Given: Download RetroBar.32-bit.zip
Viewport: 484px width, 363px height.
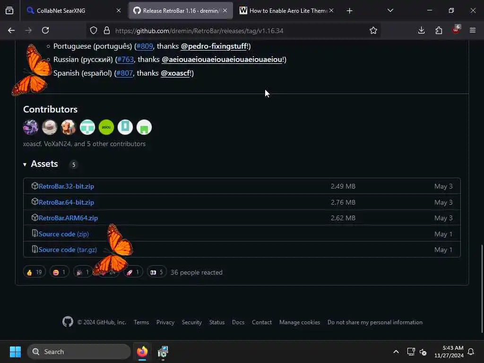Looking at the screenshot, I should pos(66,186).
